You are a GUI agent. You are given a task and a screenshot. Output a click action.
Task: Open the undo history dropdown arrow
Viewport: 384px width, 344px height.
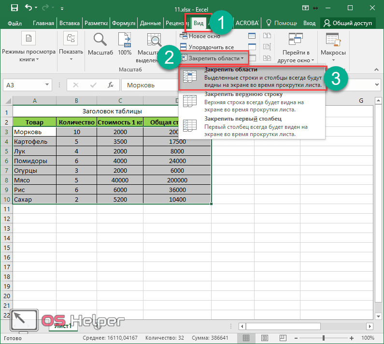(36, 8)
